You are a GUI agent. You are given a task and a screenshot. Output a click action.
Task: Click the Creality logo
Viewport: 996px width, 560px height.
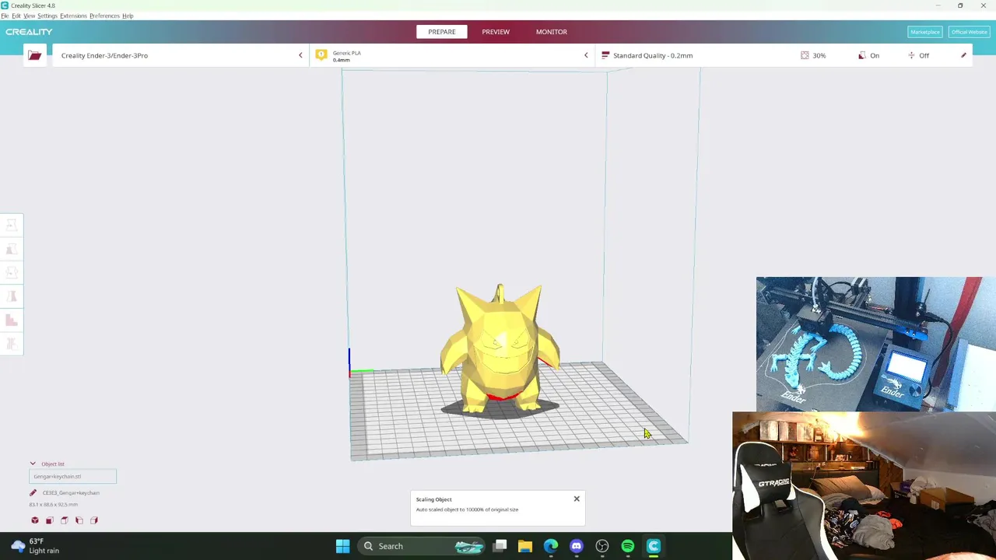(x=29, y=32)
